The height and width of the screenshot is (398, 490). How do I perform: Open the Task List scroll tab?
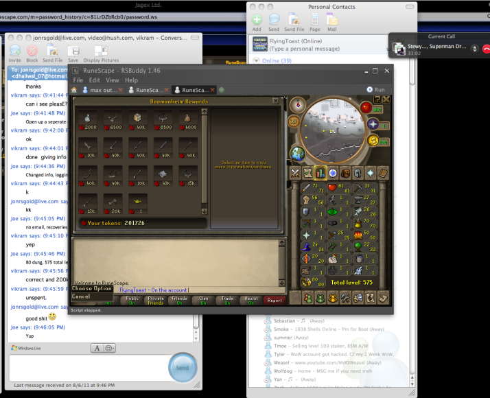click(307, 173)
